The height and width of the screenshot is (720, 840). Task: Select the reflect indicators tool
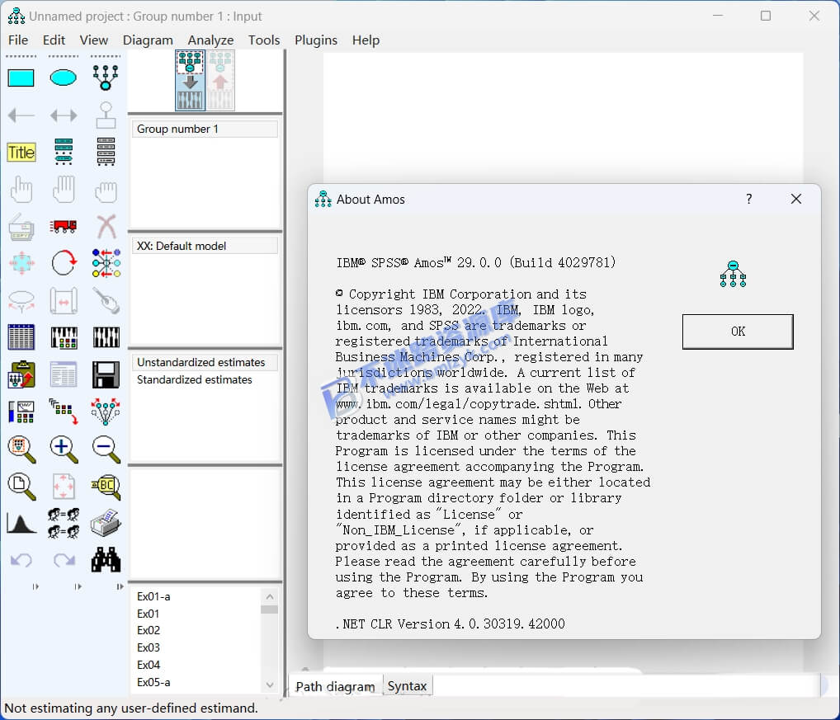tap(106, 263)
